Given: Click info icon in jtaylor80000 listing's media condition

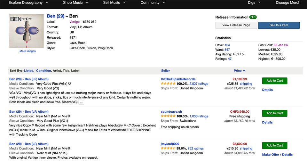Looking at the screenshot, I should pyautogui.click(x=69, y=148).
